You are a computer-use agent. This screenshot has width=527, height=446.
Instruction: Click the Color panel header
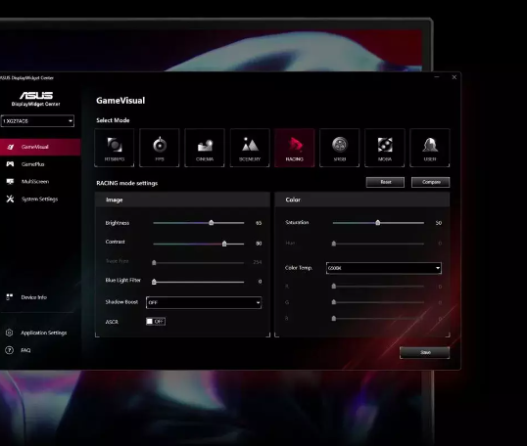tap(362, 200)
